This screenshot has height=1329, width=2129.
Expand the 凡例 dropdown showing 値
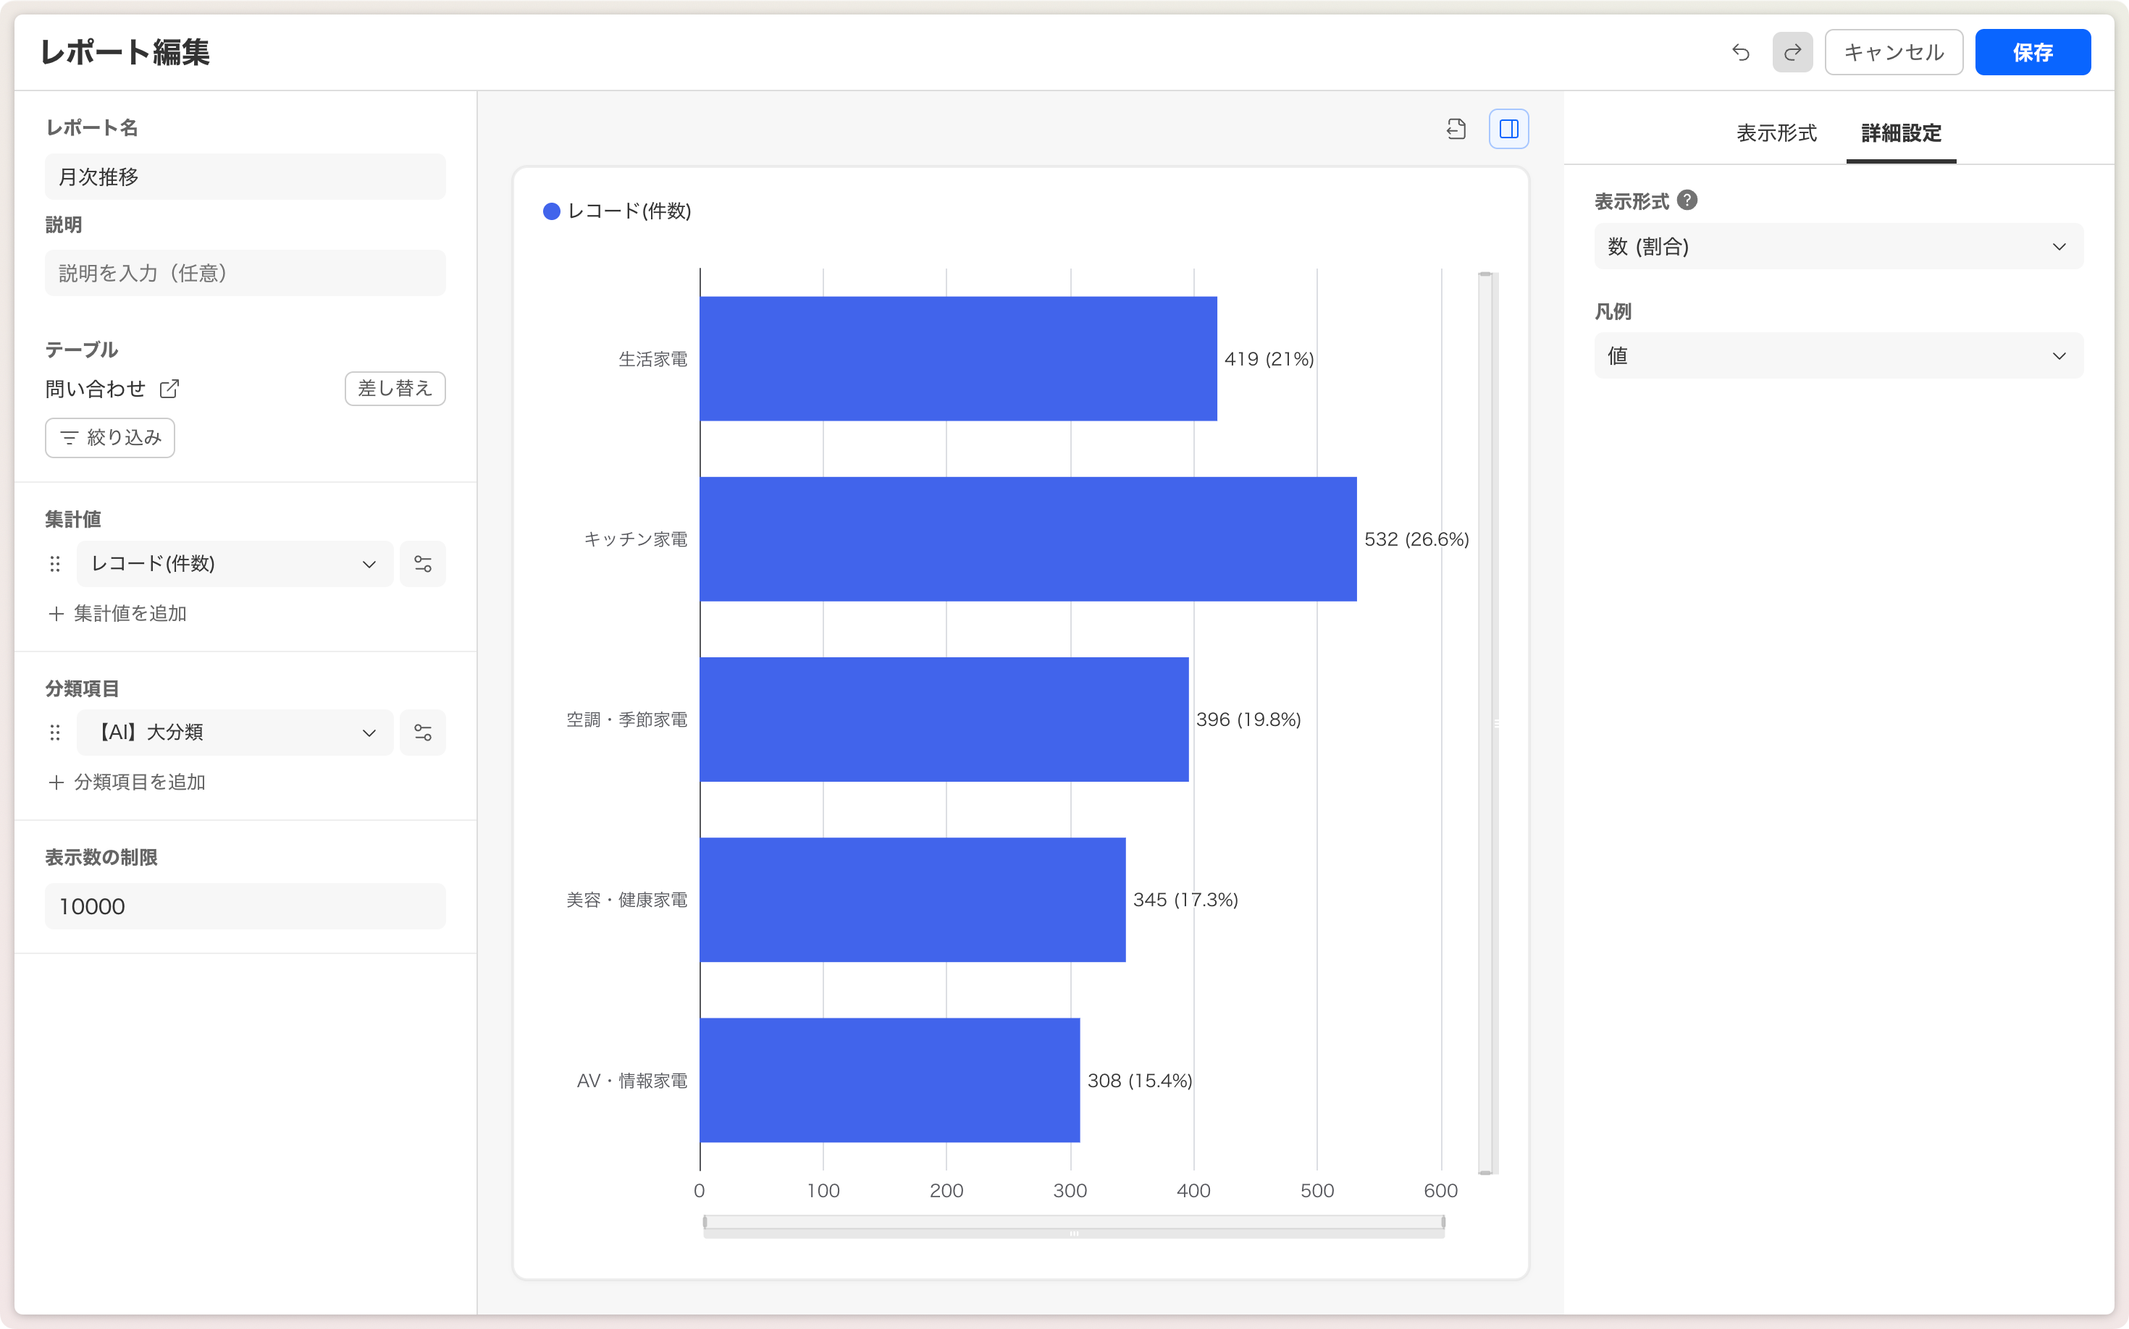(x=1838, y=356)
